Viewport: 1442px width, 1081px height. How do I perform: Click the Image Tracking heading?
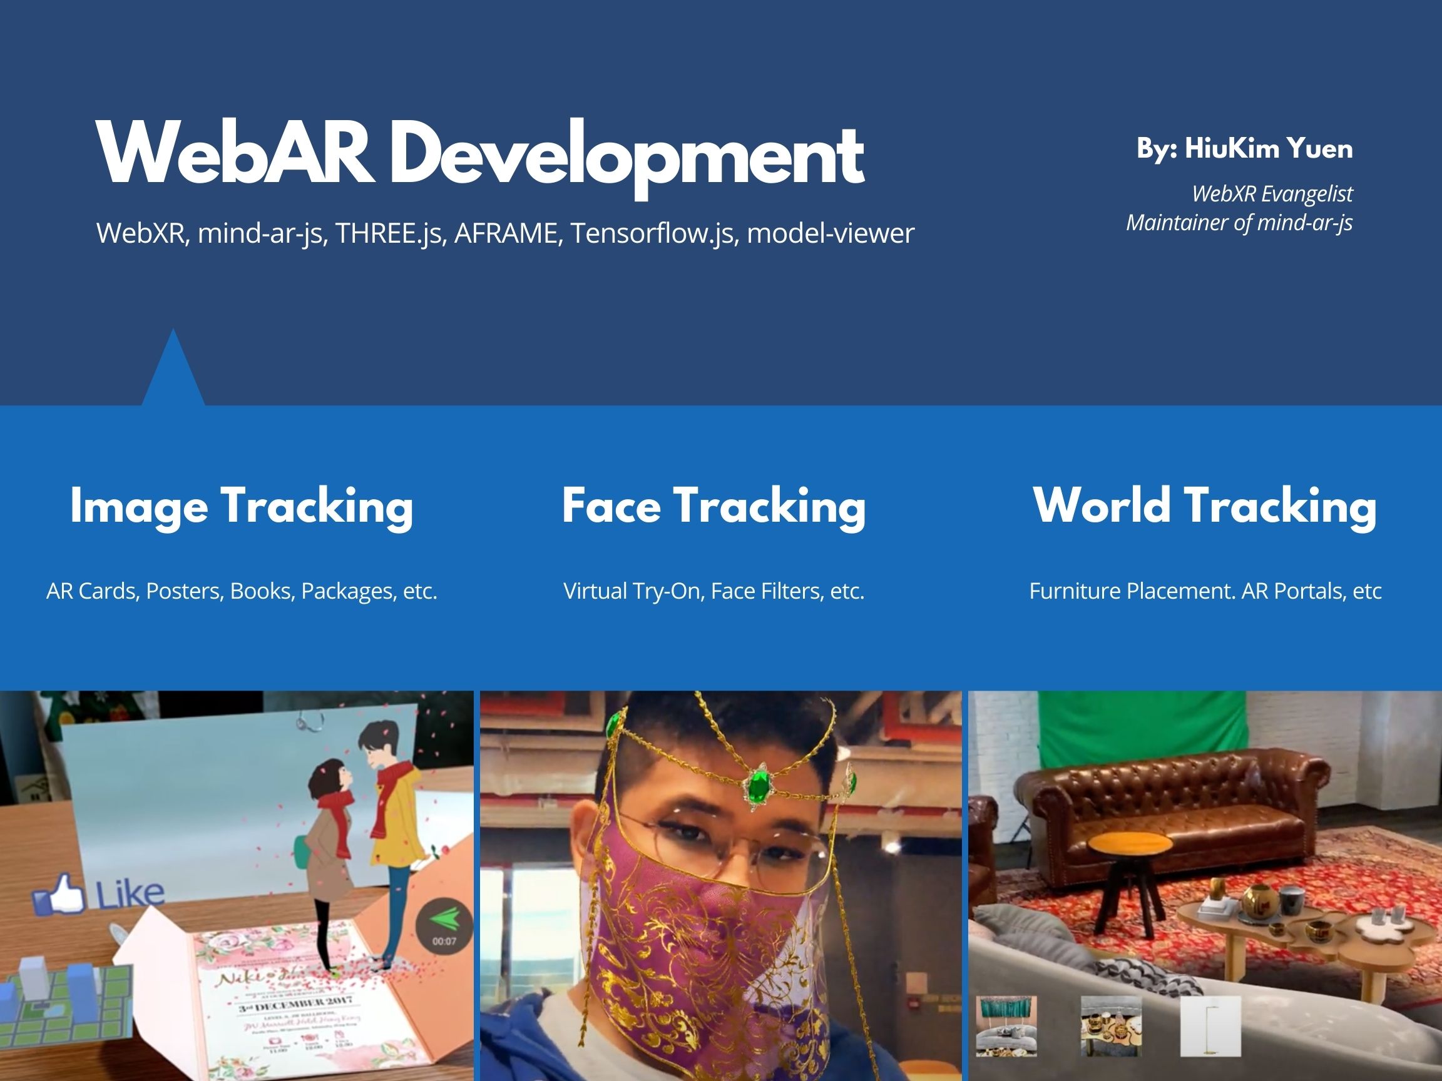[x=242, y=506]
